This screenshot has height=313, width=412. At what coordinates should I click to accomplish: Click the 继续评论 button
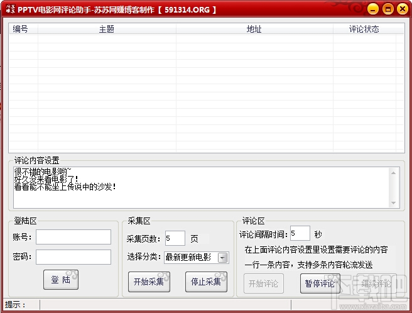377,283
